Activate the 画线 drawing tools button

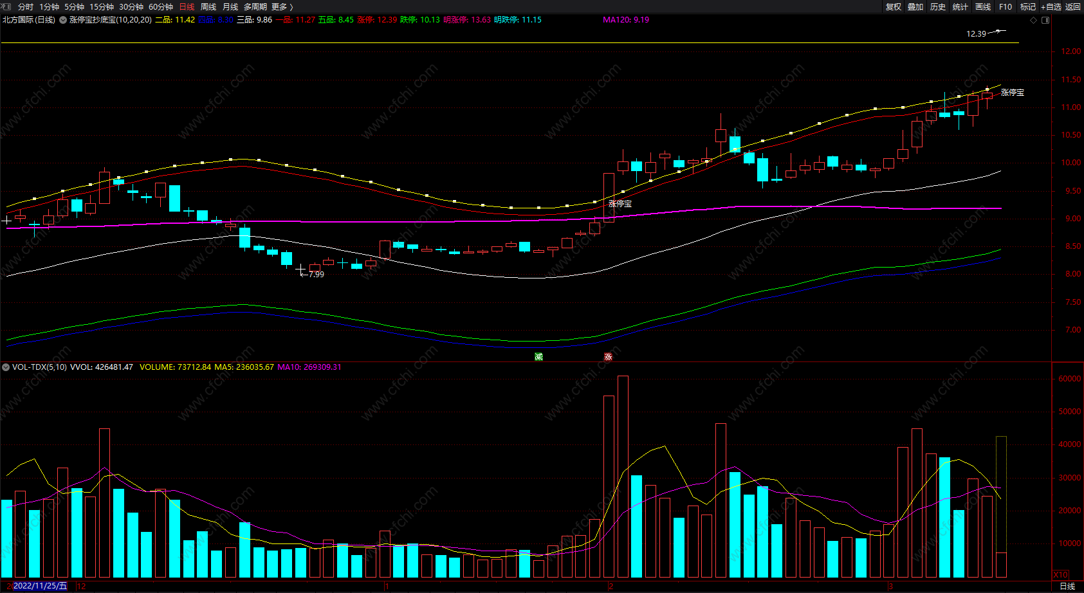click(x=983, y=6)
